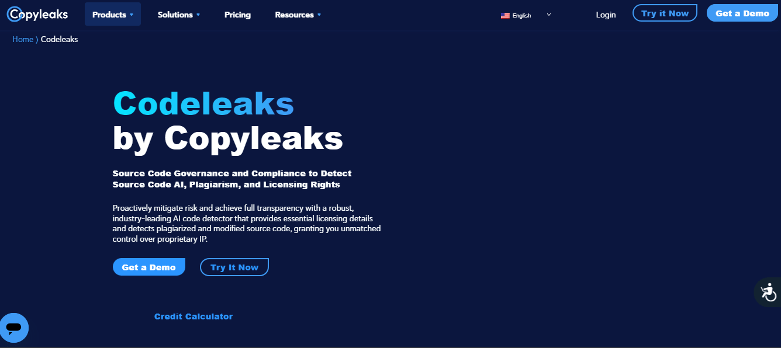Click the Login option
The width and height of the screenshot is (781, 348).
[x=606, y=15]
